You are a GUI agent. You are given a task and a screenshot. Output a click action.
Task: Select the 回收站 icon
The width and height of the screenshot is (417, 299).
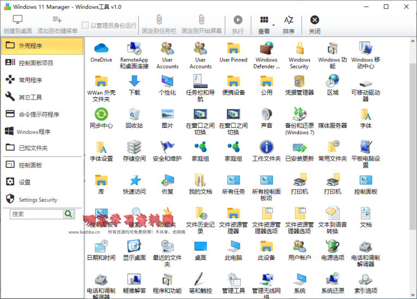[x=134, y=114]
